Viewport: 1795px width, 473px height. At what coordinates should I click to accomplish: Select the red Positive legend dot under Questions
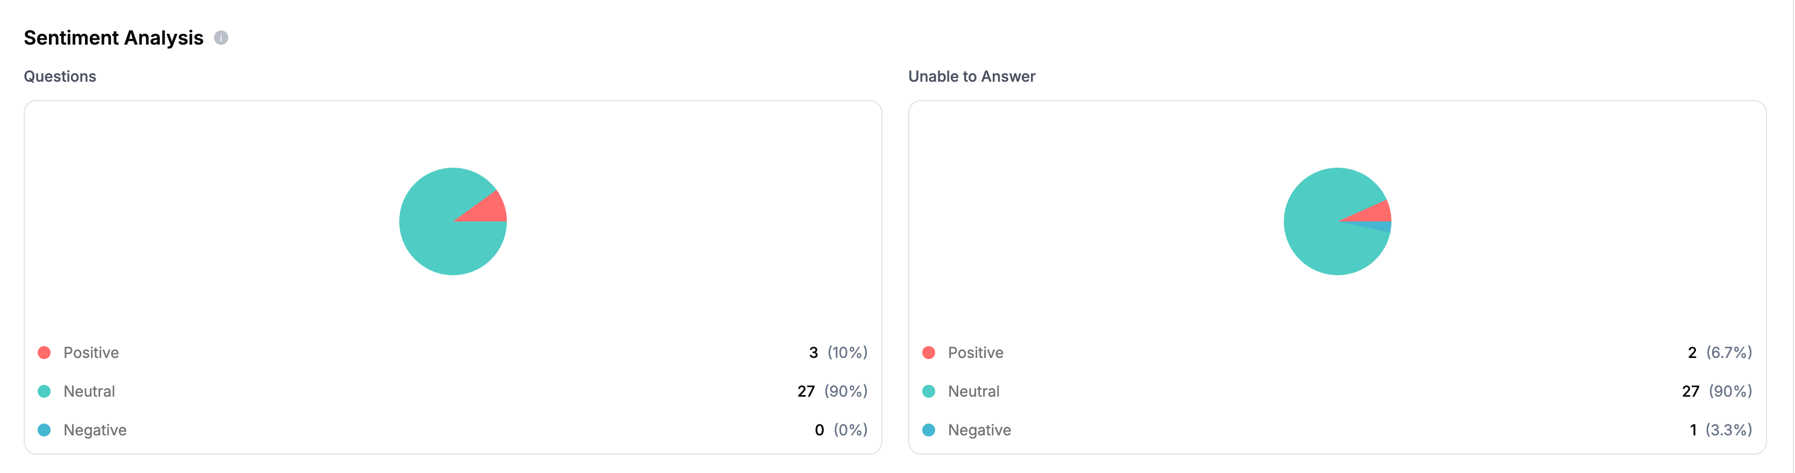coord(44,352)
